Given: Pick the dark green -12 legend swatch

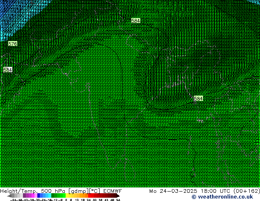Looking at the screenshot, I should coord(52,196).
